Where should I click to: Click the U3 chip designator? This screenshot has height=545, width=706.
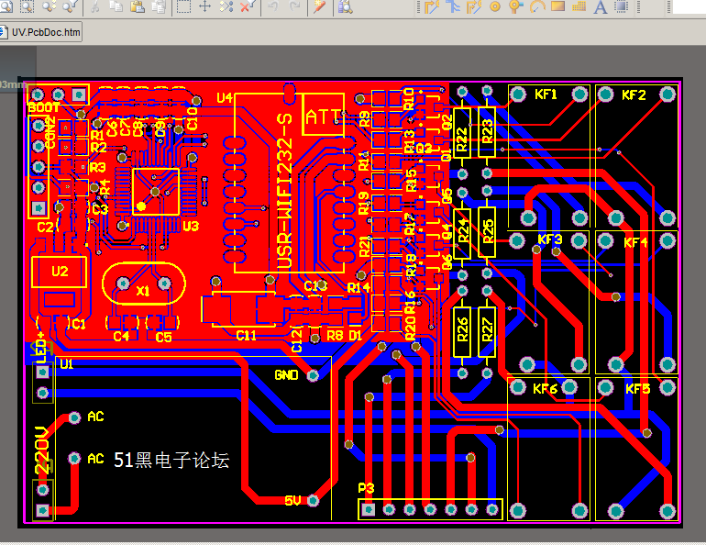click(191, 226)
